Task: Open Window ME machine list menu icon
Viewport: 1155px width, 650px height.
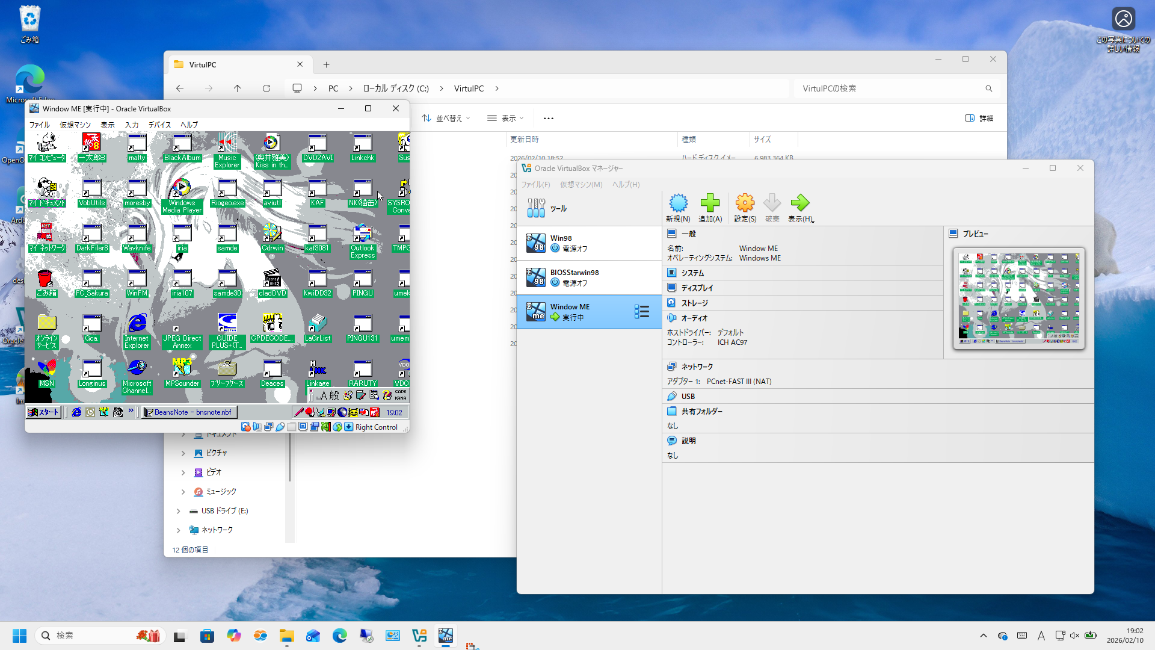Action: pyautogui.click(x=641, y=312)
